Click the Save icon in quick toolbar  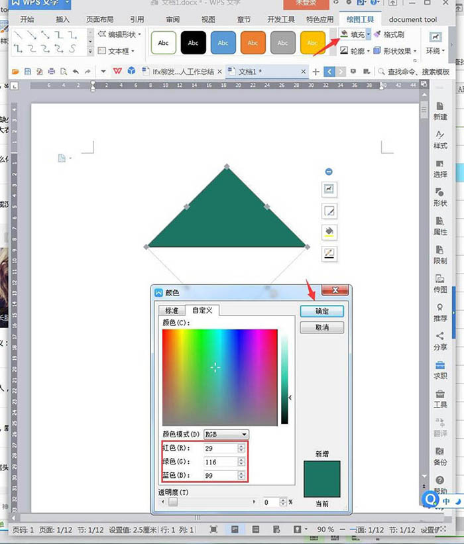27,72
